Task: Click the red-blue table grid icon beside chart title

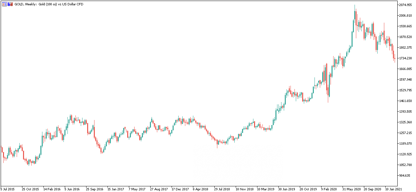Action: tap(4, 4)
